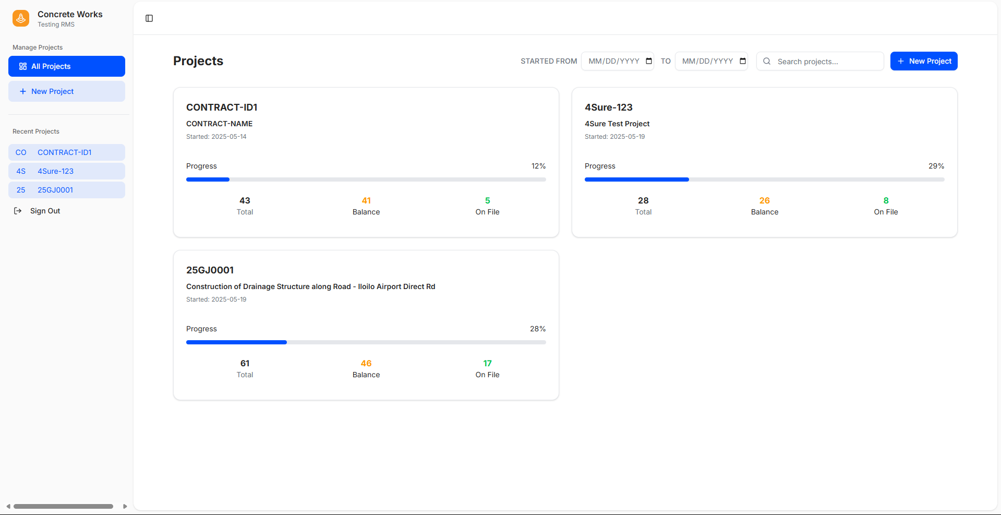Viewport: 1001px width, 515px height.
Task: Open the 4Sure-123 project card
Action: (764, 162)
